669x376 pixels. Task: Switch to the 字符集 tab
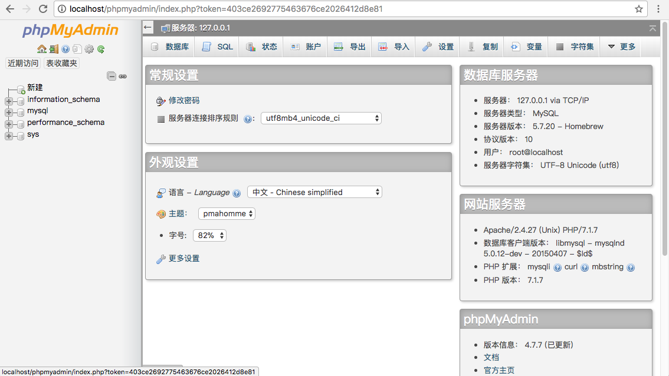pyautogui.click(x=574, y=47)
